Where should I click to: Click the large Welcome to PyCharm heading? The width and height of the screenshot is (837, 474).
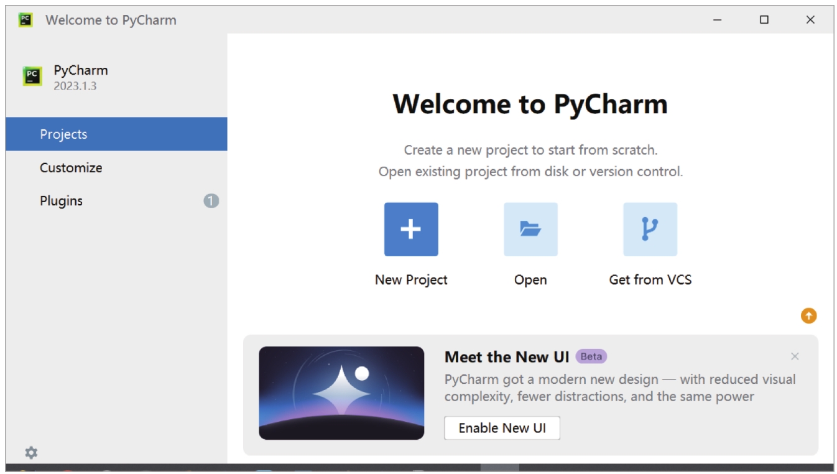click(x=530, y=104)
